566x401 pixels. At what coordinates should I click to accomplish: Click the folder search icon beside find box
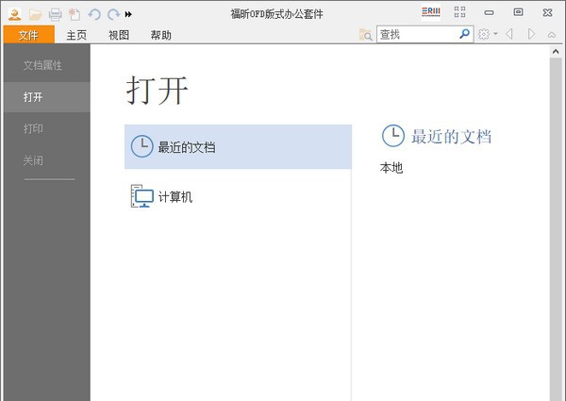click(365, 35)
